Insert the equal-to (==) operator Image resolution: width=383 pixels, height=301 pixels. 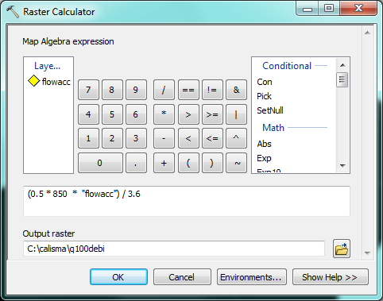pyautogui.click(x=188, y=90)
